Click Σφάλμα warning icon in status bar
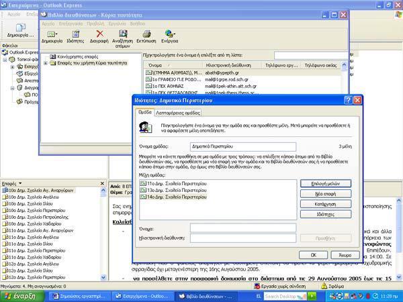 click(324, 286)
